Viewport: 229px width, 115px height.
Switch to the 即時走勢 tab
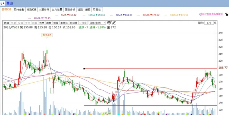(19, 10)
